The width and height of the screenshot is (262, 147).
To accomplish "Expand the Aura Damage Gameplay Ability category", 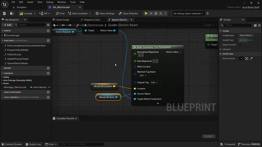I will tap(2, 80).
